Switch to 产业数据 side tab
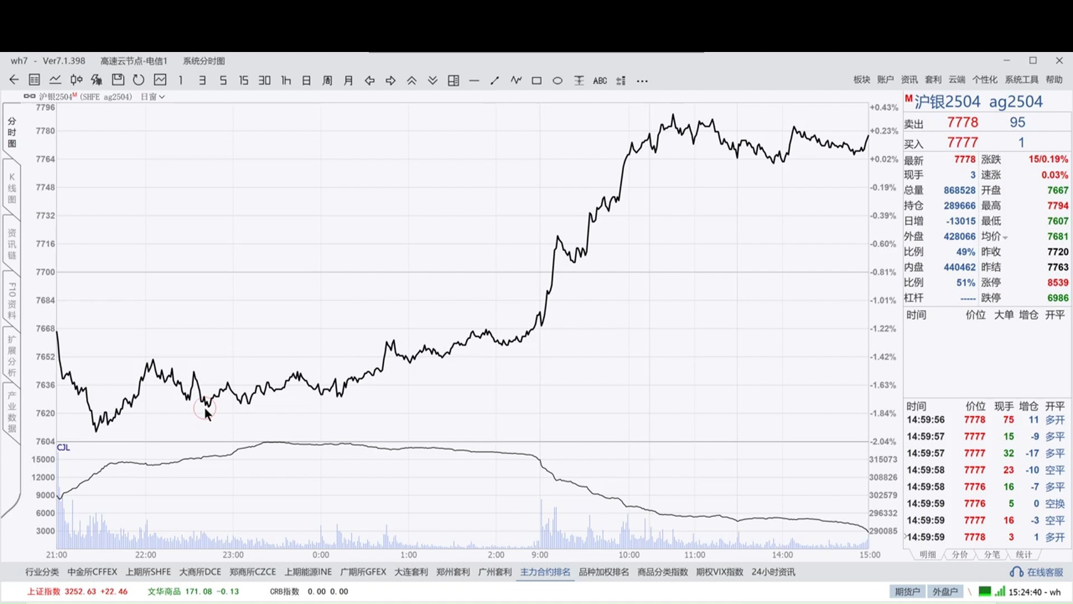The width and height of the screenshot is (1073, 604). (12, 412)
